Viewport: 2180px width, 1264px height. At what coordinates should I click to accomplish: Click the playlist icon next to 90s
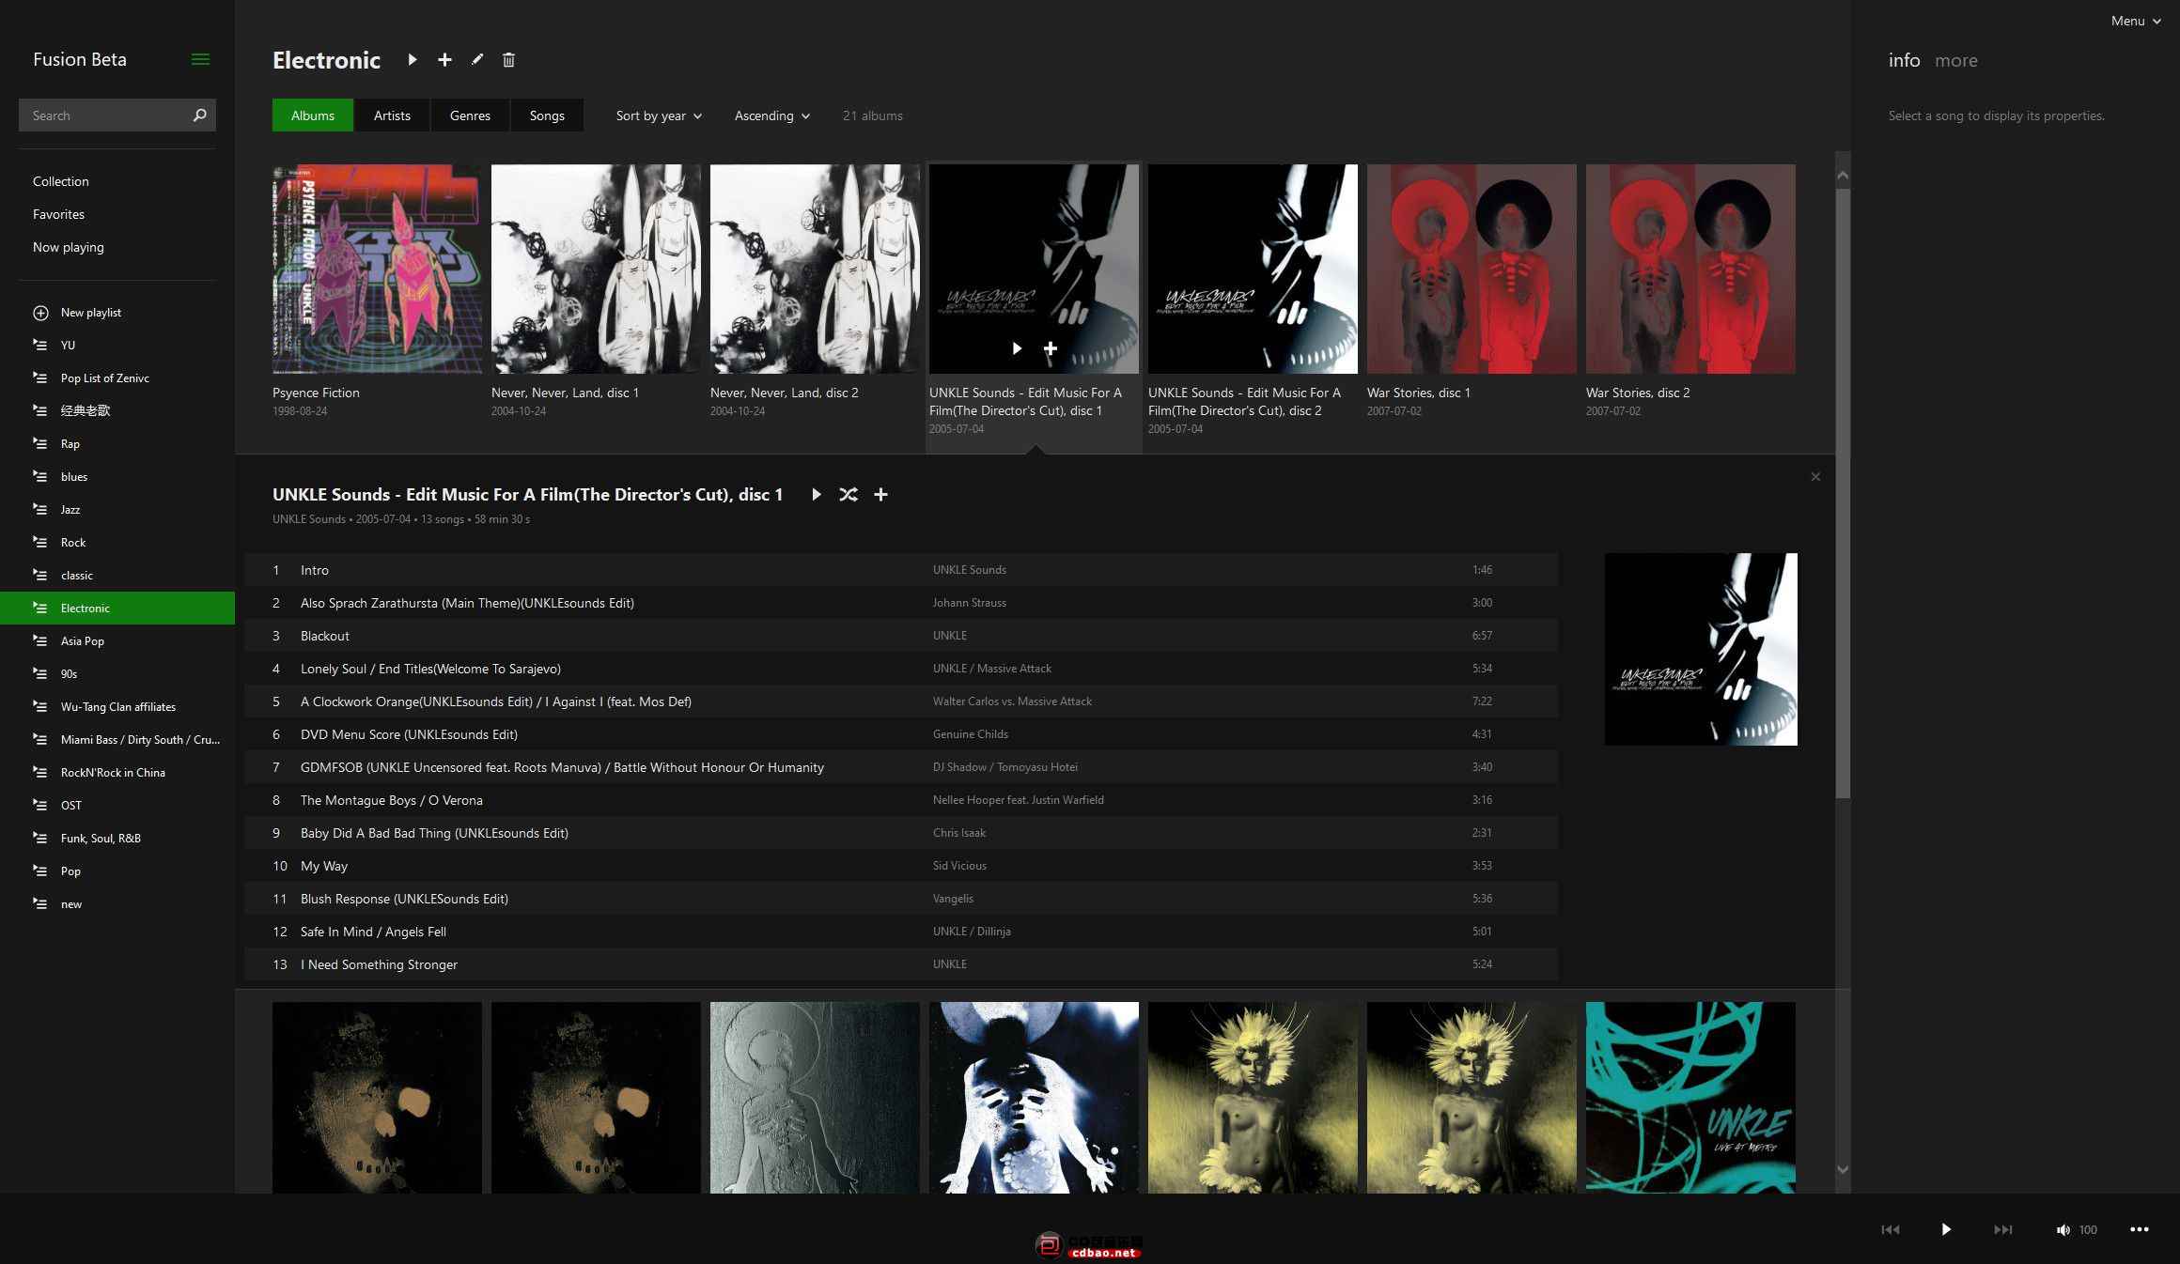coord(40,673)
